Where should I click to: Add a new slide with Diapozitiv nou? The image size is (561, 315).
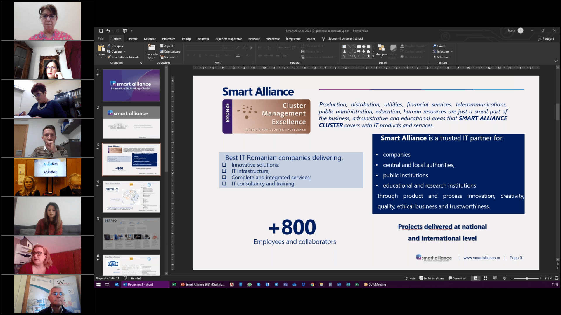pyautogui.click(x=152, y=52)
